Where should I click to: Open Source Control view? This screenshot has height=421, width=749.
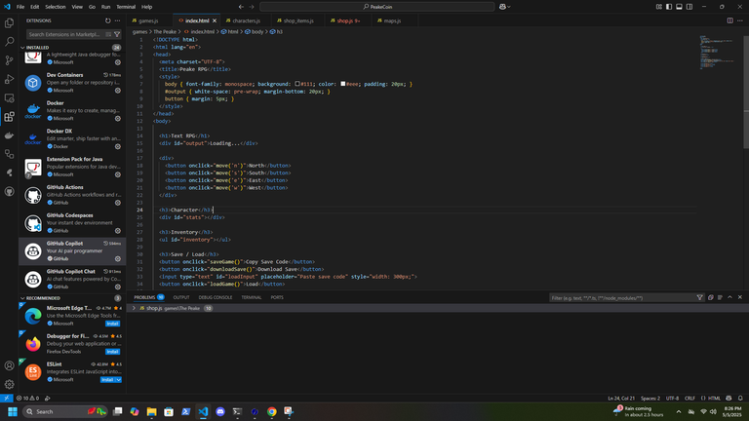9,60
